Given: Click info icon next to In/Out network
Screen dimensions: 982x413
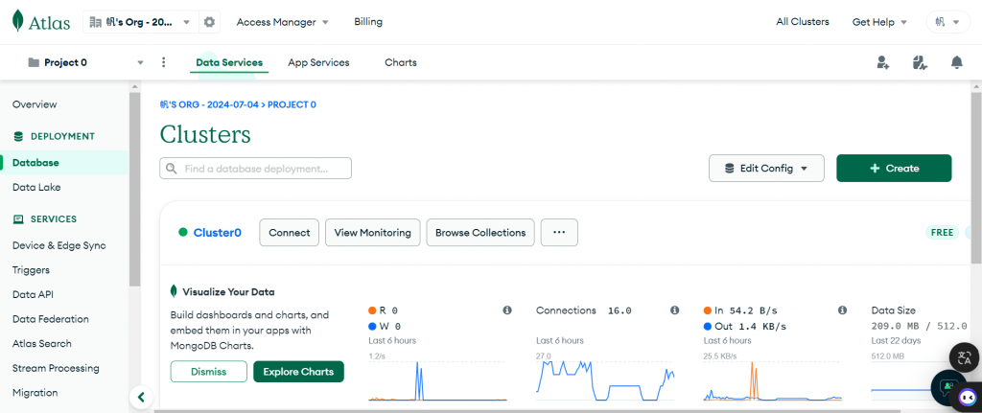Looking at the screenshot, I should 842,310.
